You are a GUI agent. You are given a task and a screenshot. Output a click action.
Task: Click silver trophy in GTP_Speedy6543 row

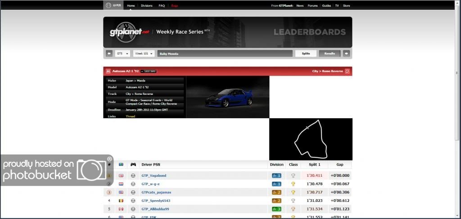tap(293, 201)
